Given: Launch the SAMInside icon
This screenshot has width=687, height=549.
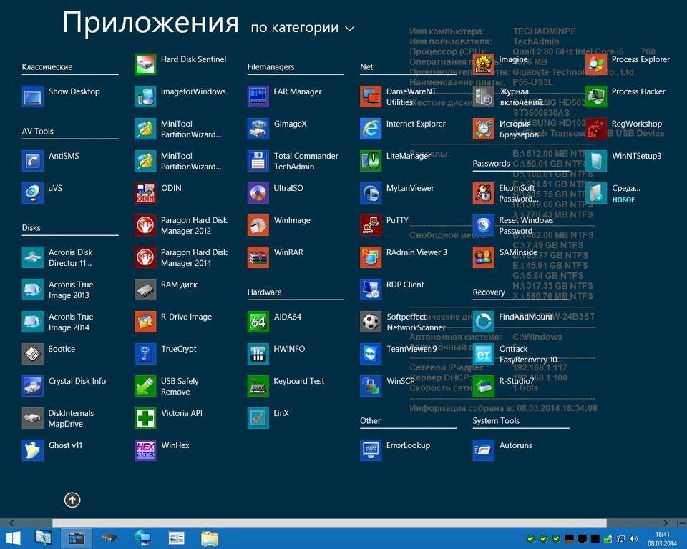Looking at the screenshot, I should [x=483, y=257].
